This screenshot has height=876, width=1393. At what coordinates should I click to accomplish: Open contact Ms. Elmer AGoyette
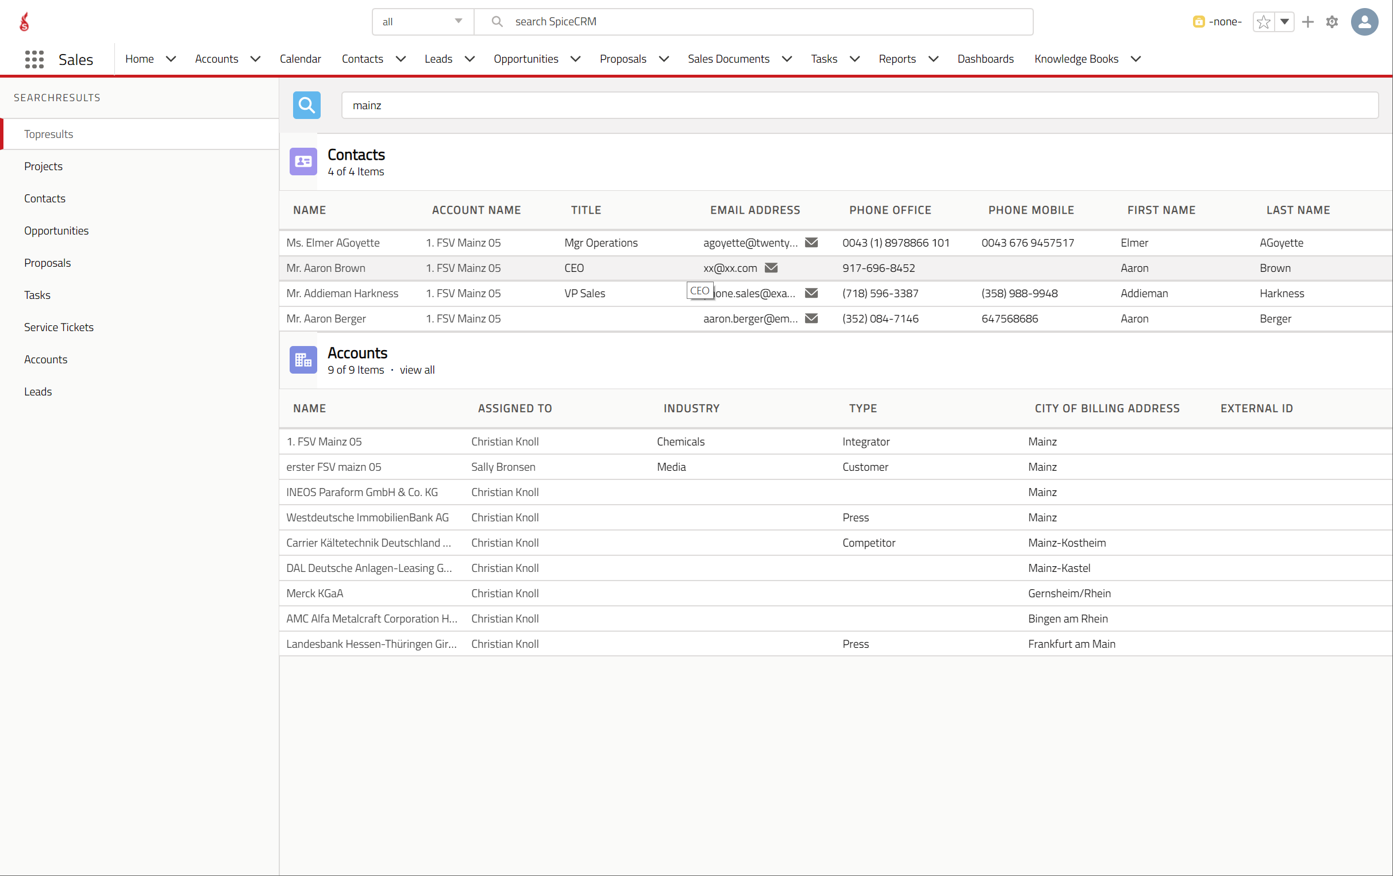pos(333,243)
